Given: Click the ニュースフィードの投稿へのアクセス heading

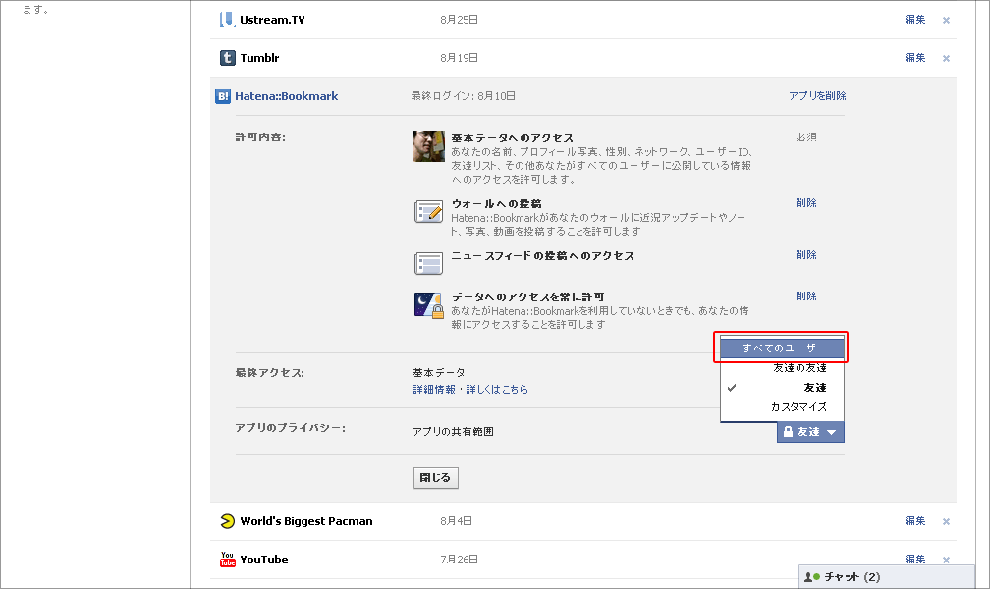Looking at the screenshot, I should pyautogui.click(x=542, y=255).
